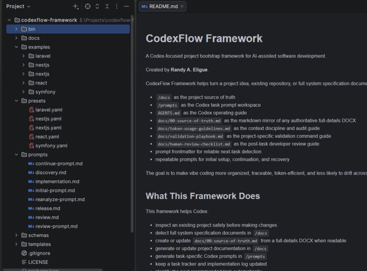Select the templates folder icon
The image size is (367, 271).
[24, 244]
